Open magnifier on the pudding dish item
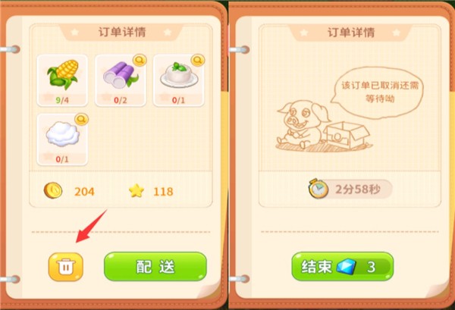This screenshot has width=455, height=310. 198,60
